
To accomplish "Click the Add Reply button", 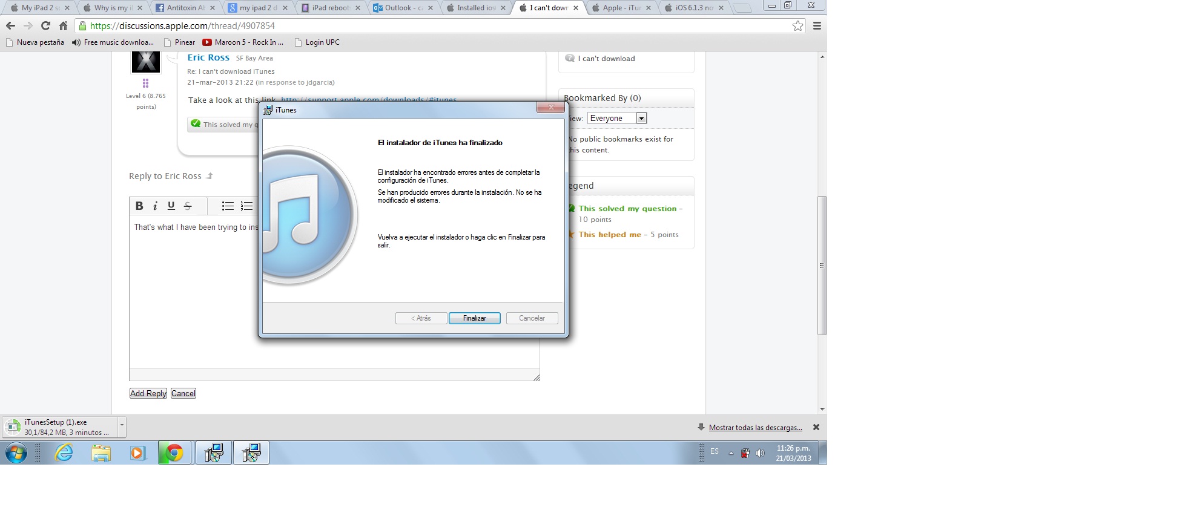I will 148,393.
